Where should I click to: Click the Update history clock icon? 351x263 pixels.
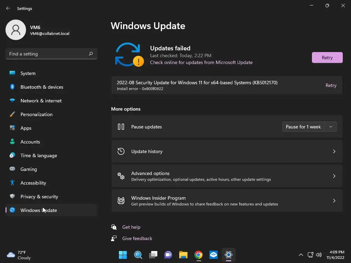pos(121,151)
